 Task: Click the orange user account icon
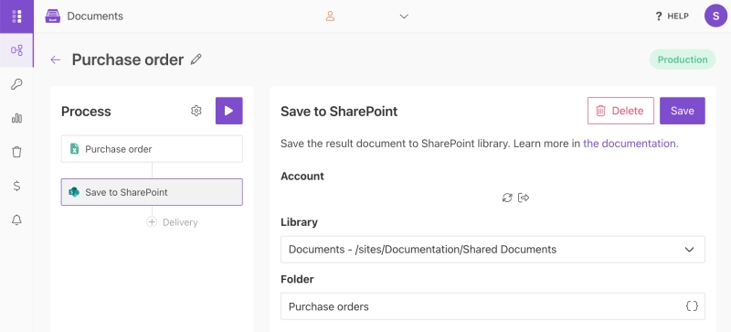(x=330, y=16)
